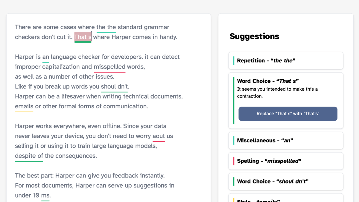Click the word "instantly" in the editor

(151, 176)
